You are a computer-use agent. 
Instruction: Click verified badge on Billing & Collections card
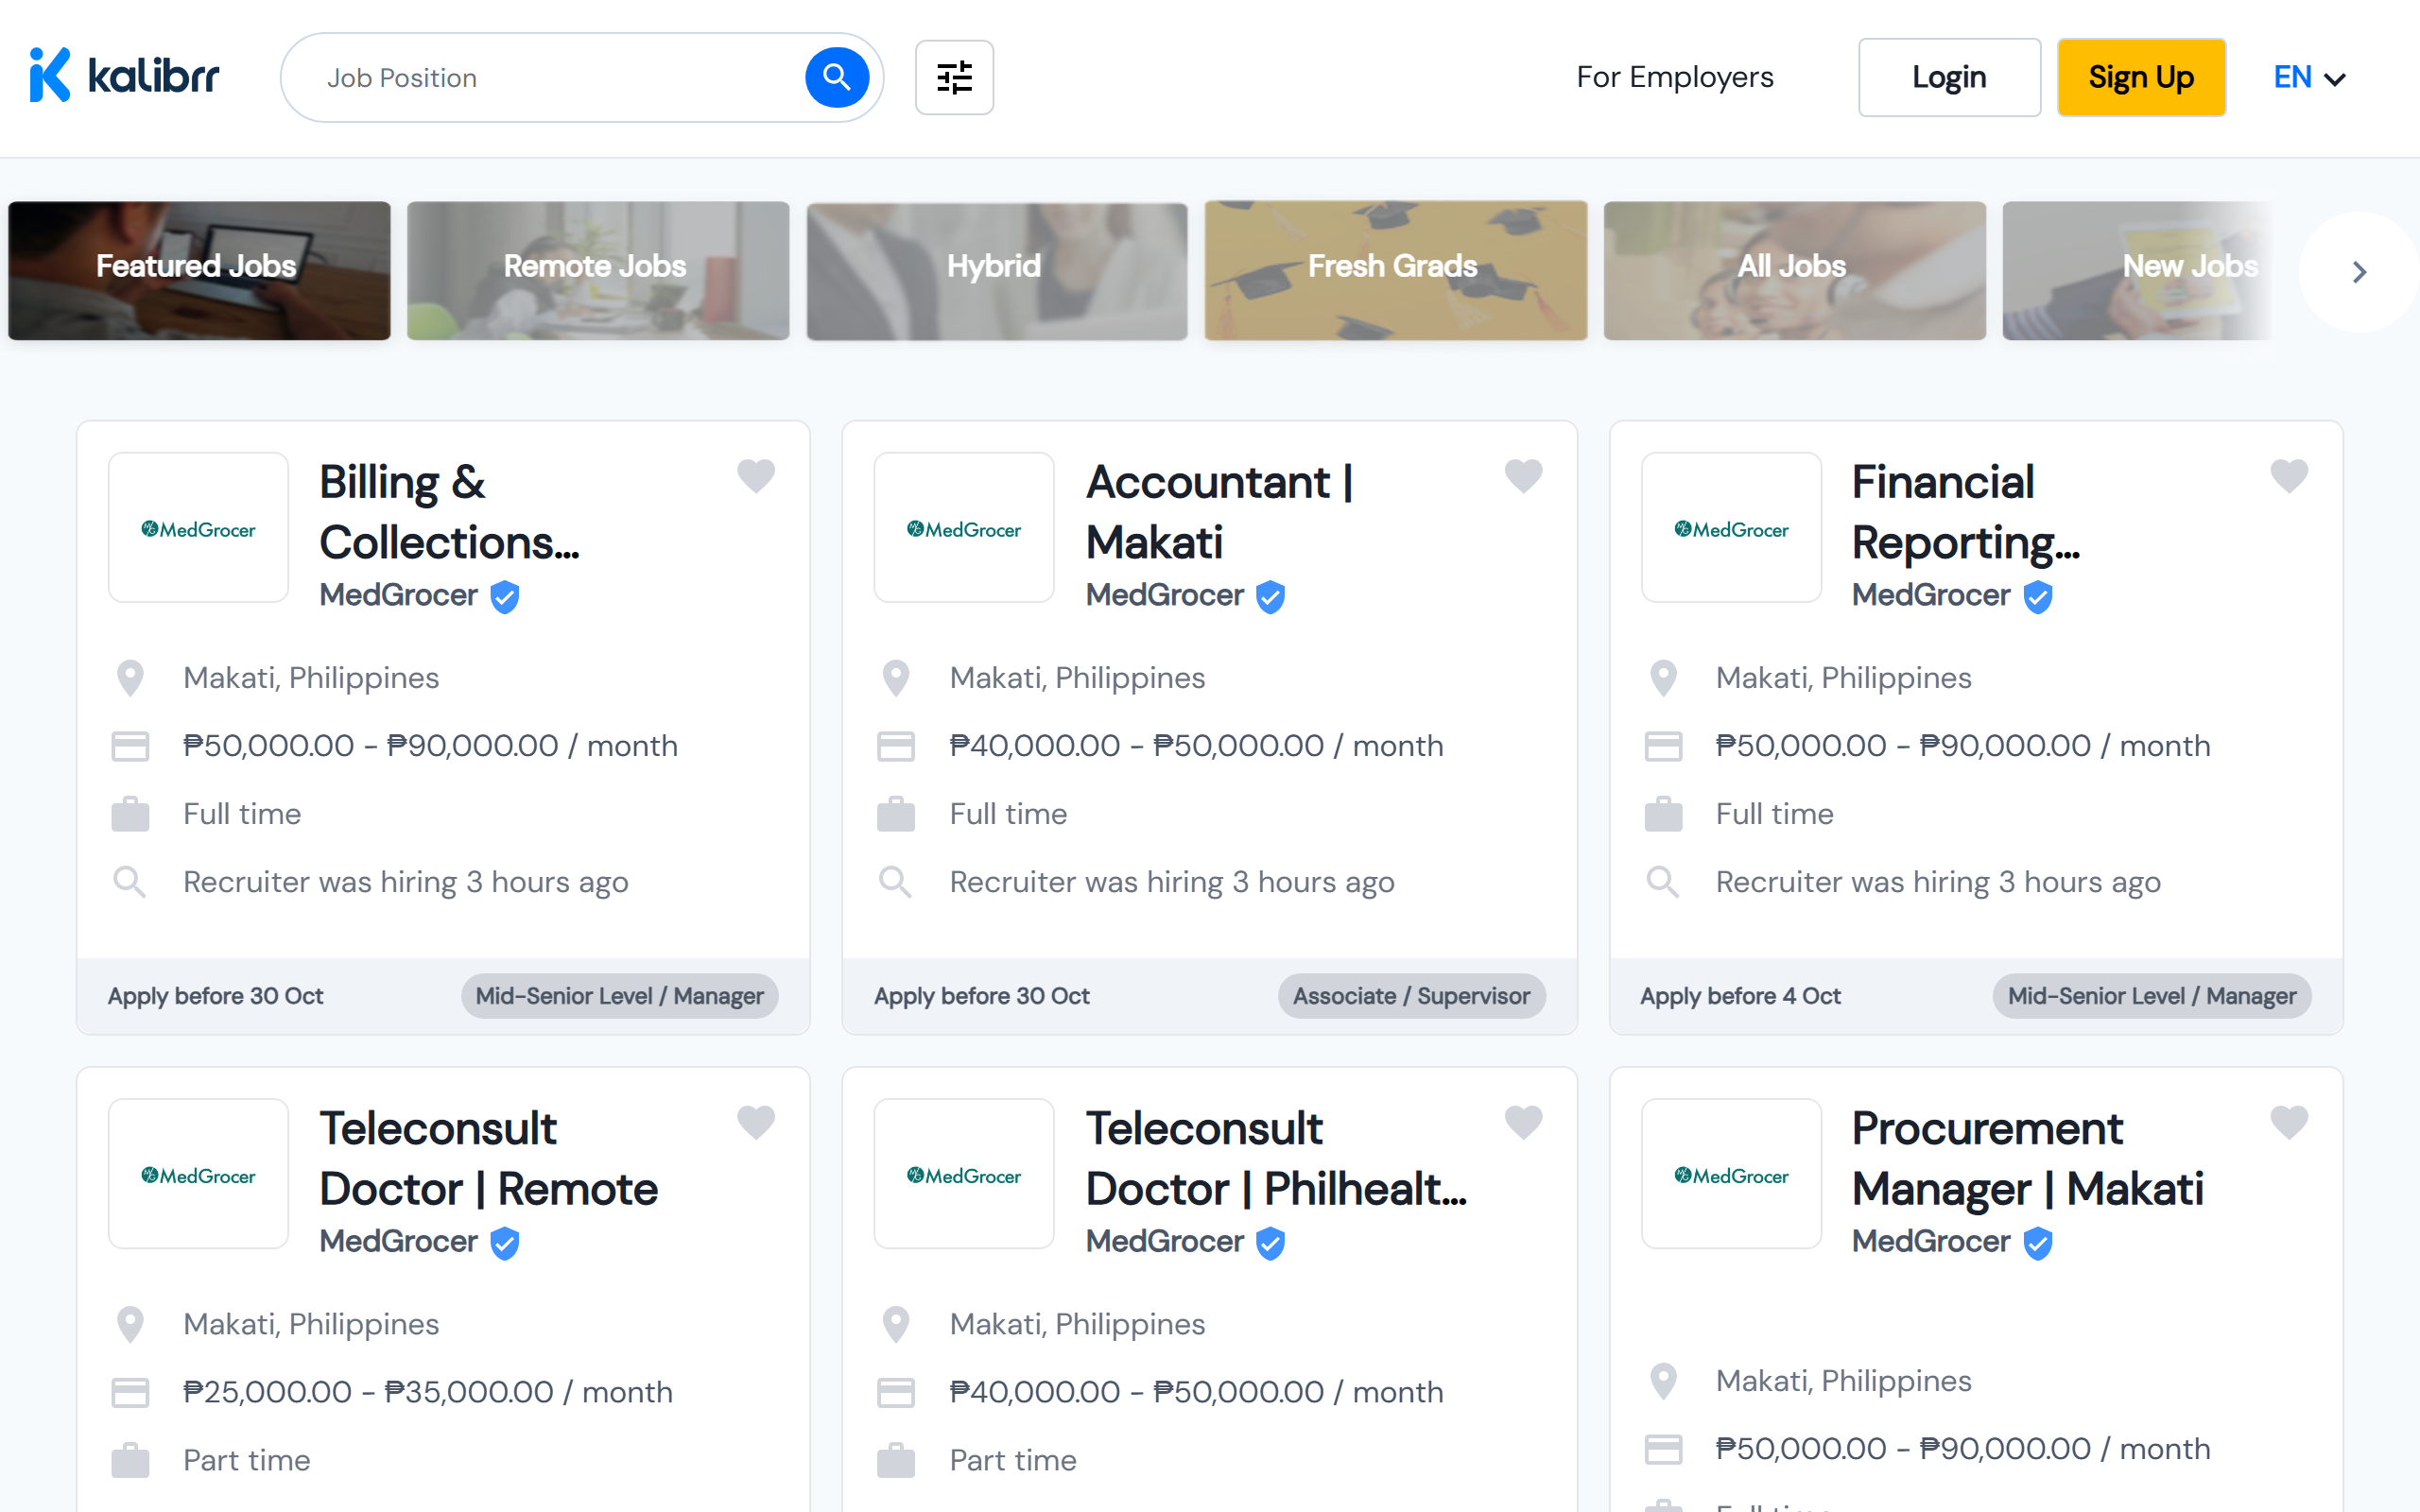[505, 597]
